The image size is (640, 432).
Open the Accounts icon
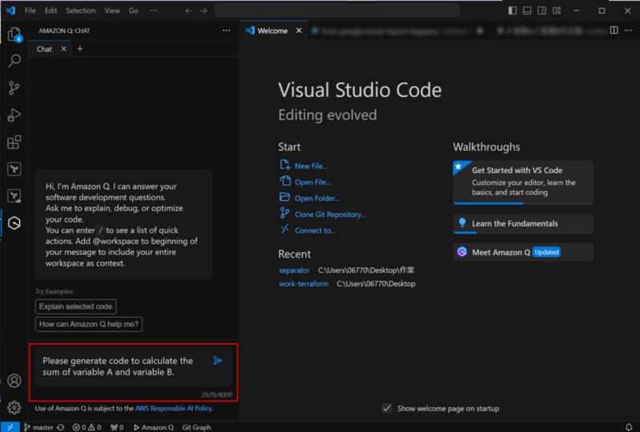coord(14,381)
